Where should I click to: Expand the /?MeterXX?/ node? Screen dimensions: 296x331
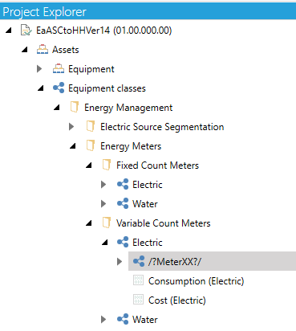pyautogui.click(x=120, y=261)
